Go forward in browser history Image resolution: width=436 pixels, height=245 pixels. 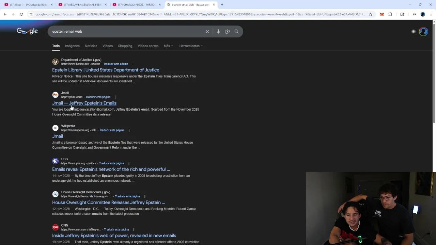tap(13, 14)
